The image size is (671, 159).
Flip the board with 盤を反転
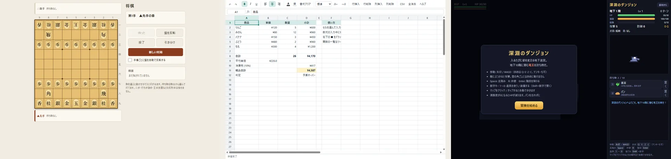point(169,33)
